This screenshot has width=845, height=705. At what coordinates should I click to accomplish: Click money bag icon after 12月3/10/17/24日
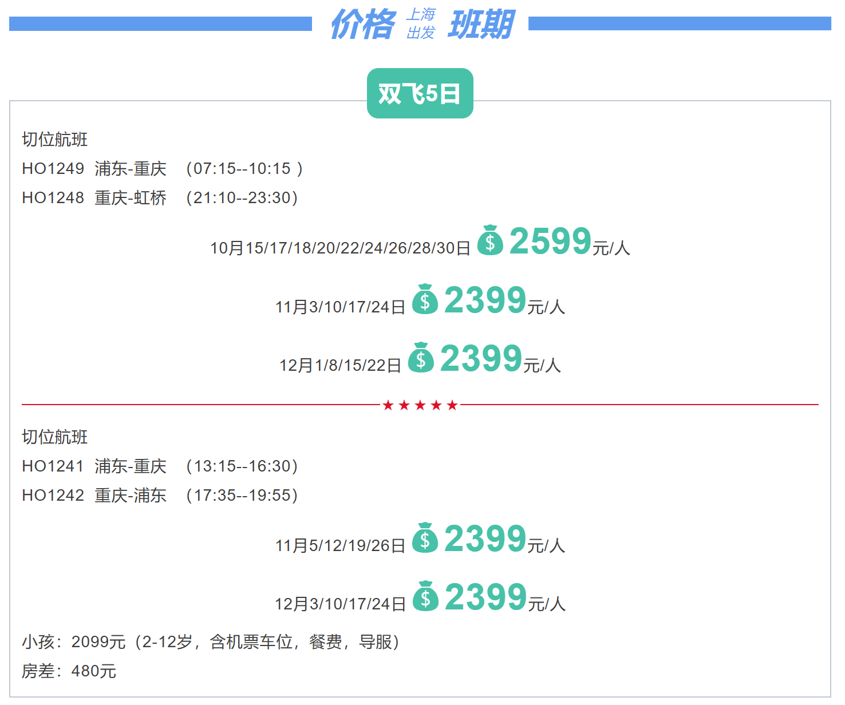click(x=425, y=596)
